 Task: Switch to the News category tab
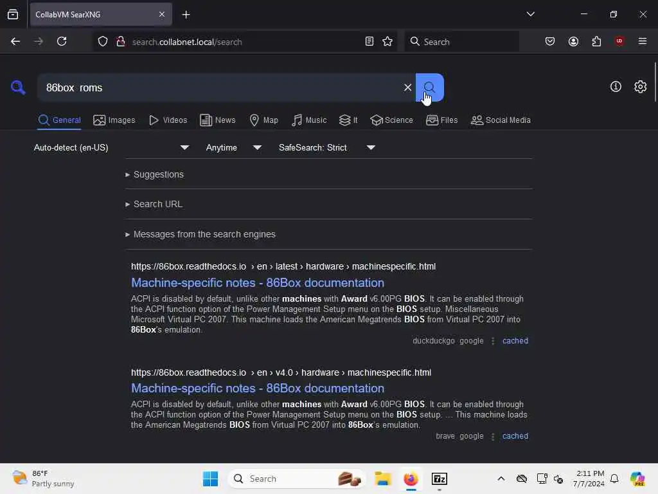tap(217, 120)
